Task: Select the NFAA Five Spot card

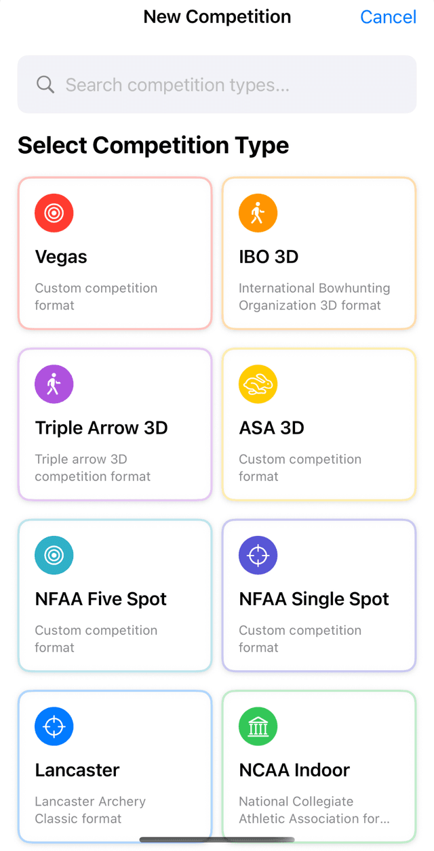Action: (115, 596)
